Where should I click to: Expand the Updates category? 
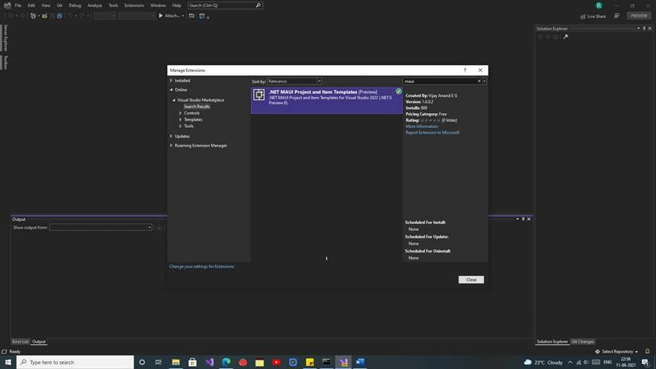[171, 136]
